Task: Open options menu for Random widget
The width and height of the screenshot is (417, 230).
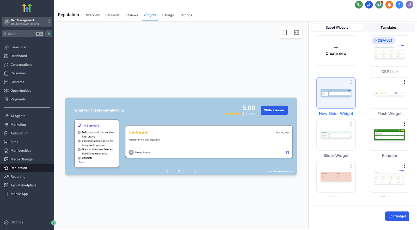Action: coord(404,124)
